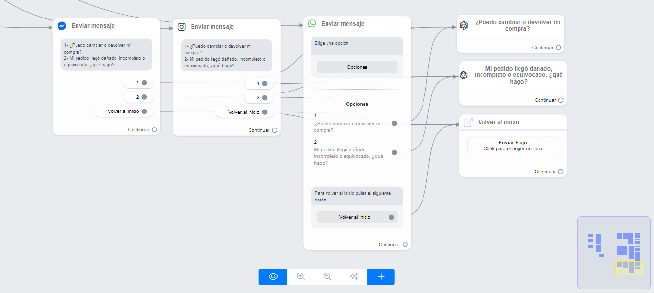
Task: Click the minimap overview in bottom right
Action: pyautogui.click(x=614, y=252)
